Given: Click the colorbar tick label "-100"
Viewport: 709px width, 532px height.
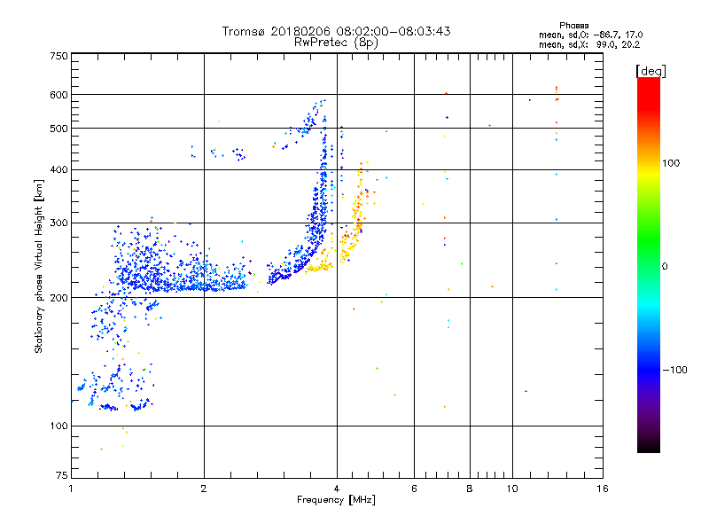Looking at the screenshot, I should click(675, 370).
